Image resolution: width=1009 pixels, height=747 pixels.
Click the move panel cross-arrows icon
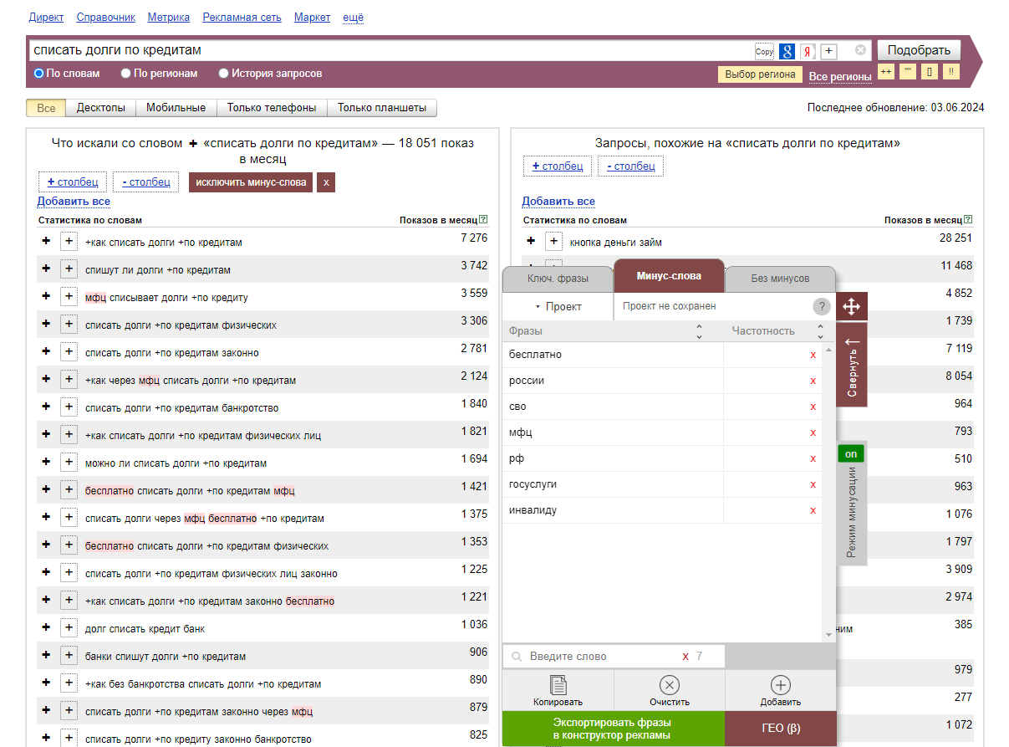(x=851, y=306)
